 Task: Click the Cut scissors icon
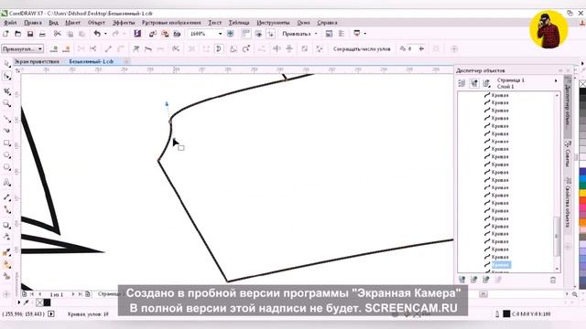57,34
